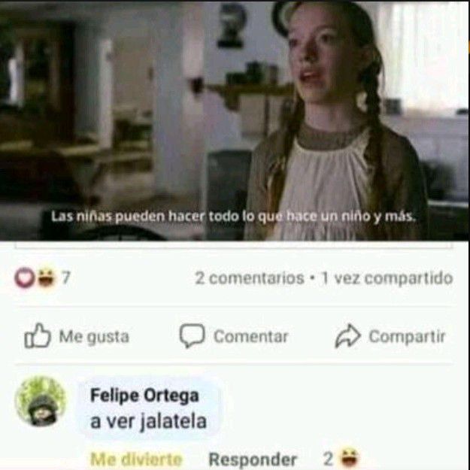Click the thumbs-up Me gusta icon
This screenshot has width=470, height=470.
38,335
